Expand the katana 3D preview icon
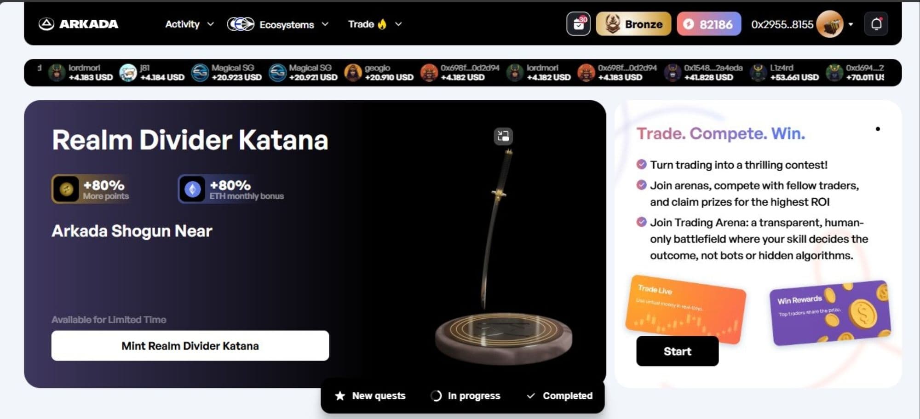Screen dimensions: 920x419 click(503, 136)
